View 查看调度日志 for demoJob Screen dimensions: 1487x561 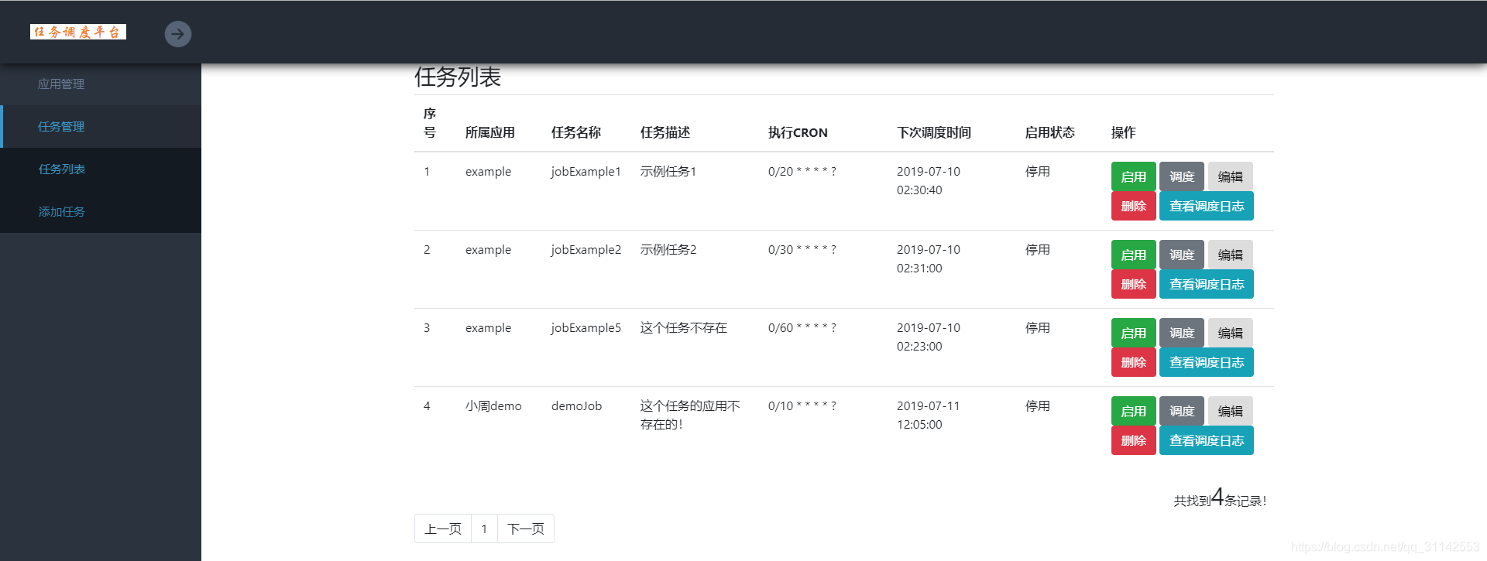point(1207,440)
